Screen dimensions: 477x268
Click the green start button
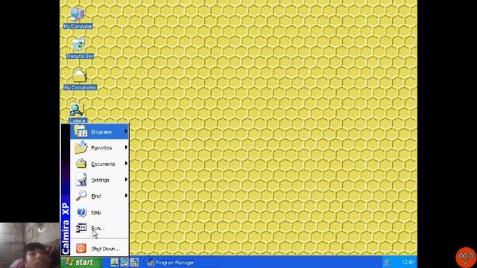(81, 262)
